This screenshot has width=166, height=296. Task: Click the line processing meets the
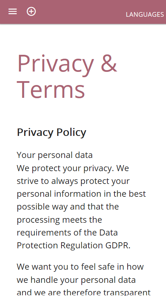tap(59, 220)
